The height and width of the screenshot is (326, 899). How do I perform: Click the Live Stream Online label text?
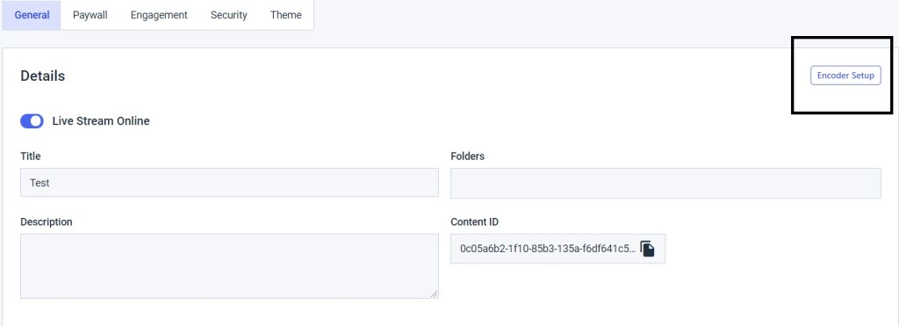click(101, 121)
